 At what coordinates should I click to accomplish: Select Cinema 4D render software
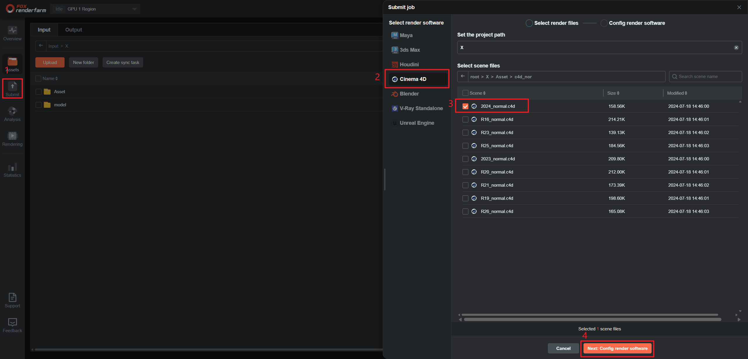(418, 79)
